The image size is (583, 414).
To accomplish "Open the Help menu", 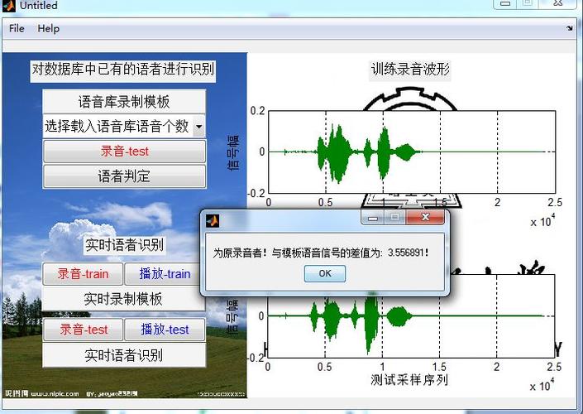I will coord(48,29).
